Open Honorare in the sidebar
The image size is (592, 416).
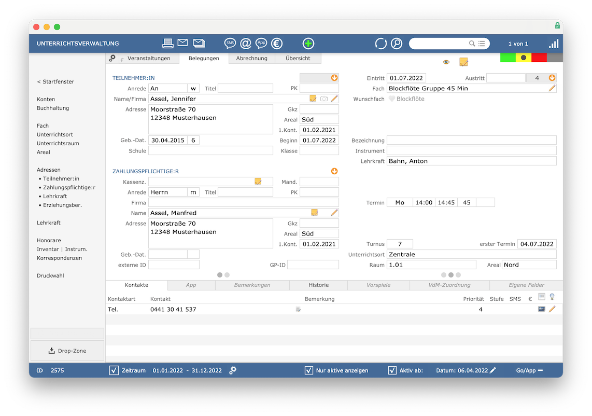click(49, 240)
